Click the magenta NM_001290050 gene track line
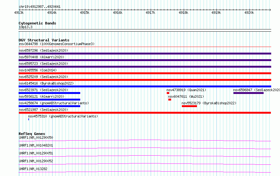Screen dimensions: 280x176 click(145, 140)
